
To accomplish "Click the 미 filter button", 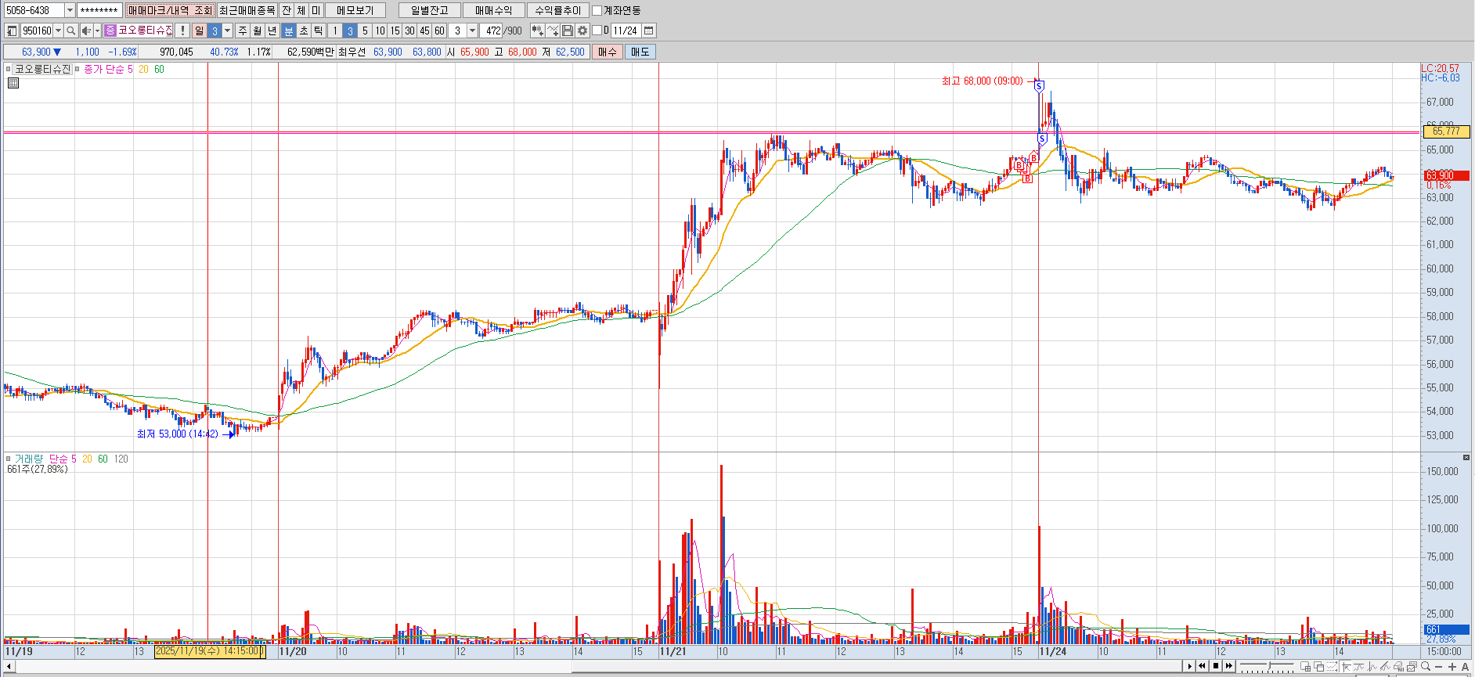I will coord(316,10).
